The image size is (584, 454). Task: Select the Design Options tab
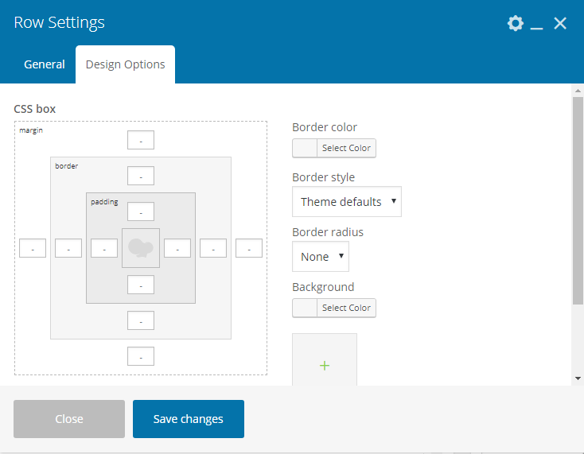(x=125, y=64)
